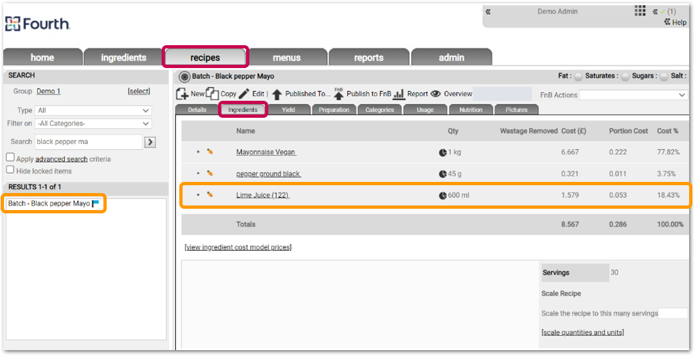Click the Search text field
The image size is (695, 356).
88,142
